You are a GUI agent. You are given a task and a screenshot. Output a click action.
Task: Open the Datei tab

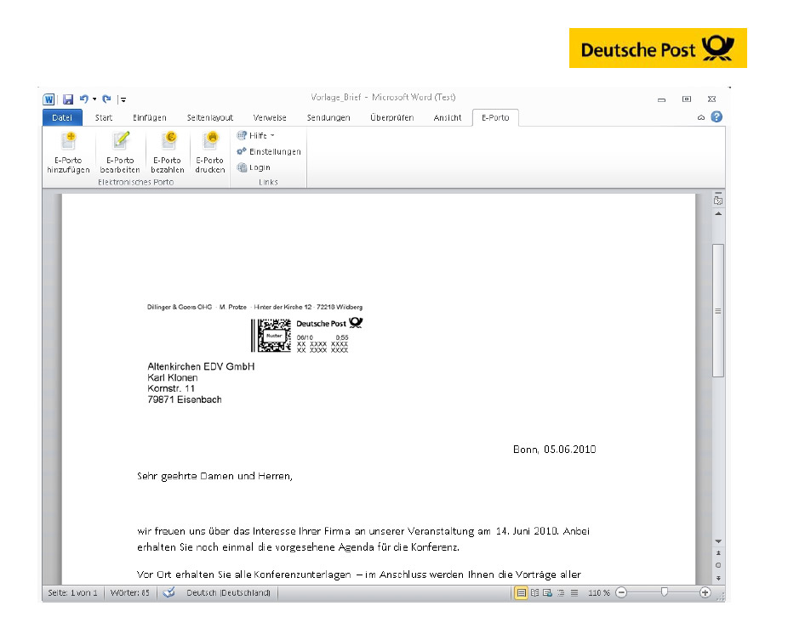coord(62,117)
